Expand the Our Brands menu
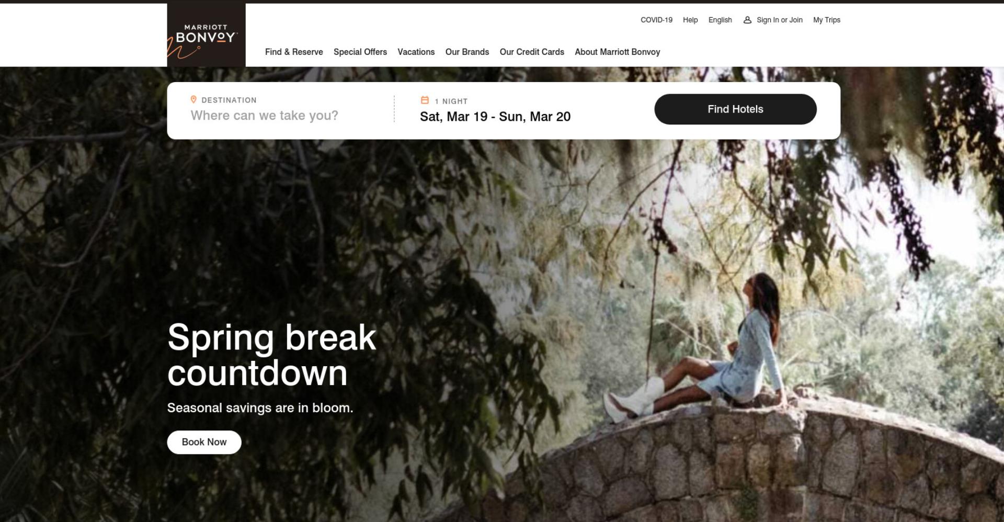This screenshot has width=1004, height=522. click(x=467, y=52)
